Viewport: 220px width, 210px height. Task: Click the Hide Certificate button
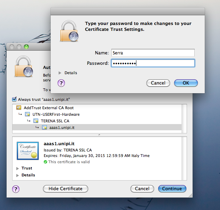[x=66, y=189]
